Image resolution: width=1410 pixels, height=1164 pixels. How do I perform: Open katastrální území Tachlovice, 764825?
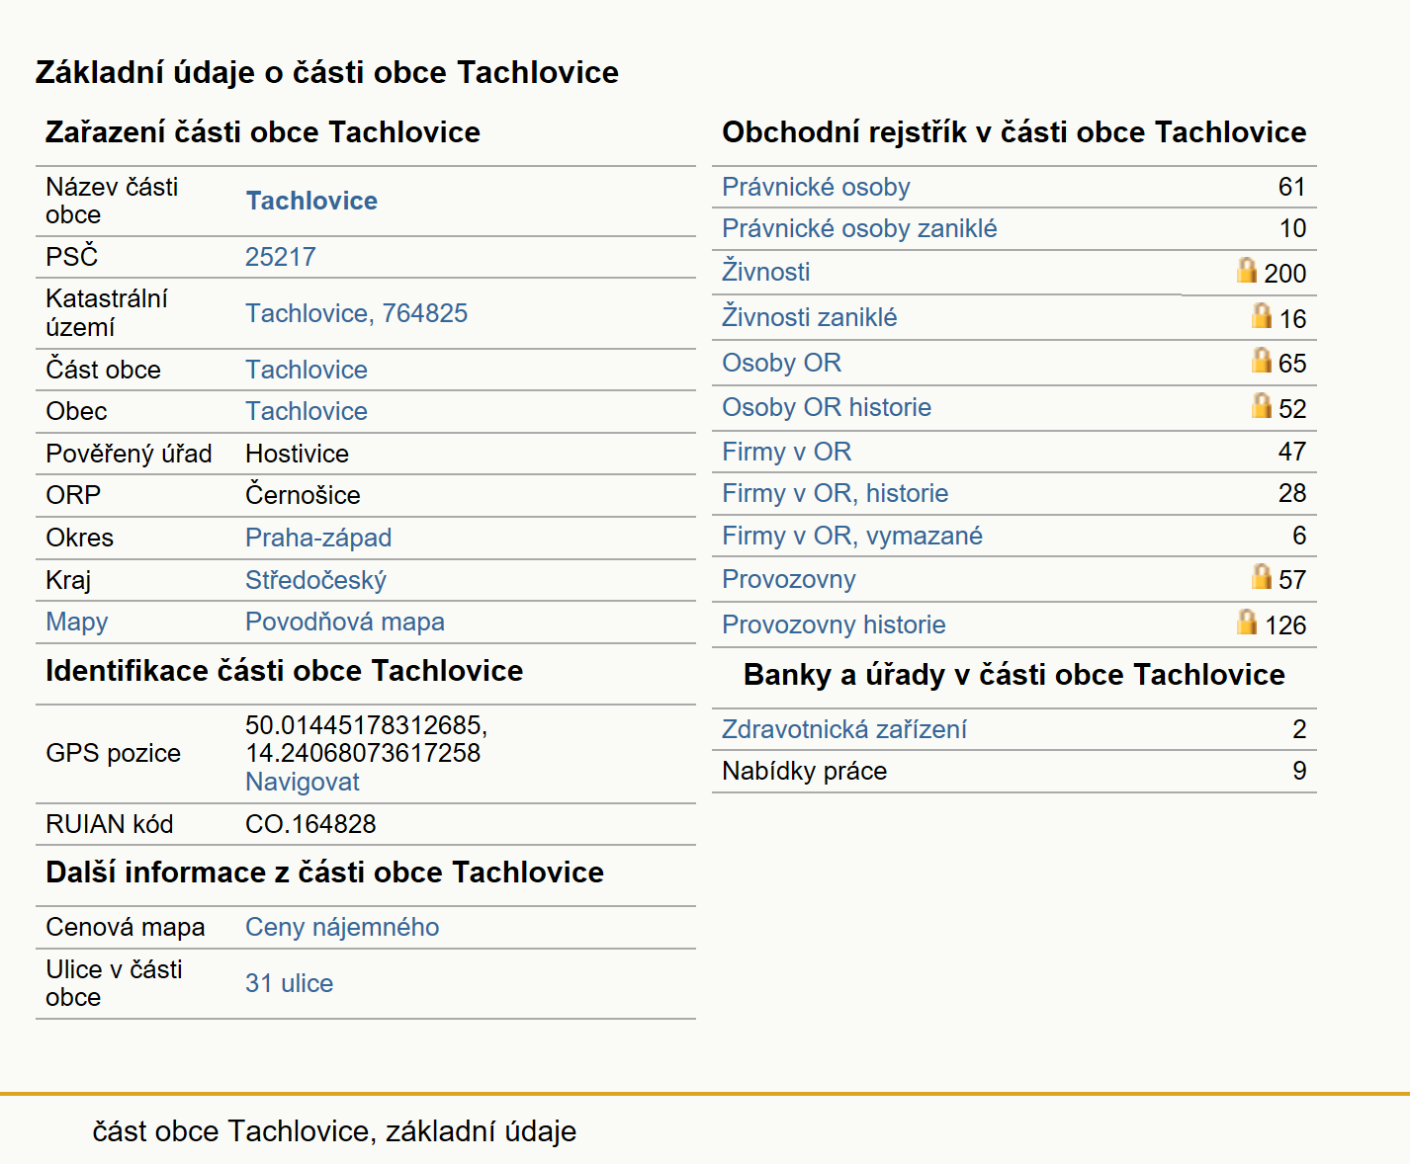click(356, 313)
